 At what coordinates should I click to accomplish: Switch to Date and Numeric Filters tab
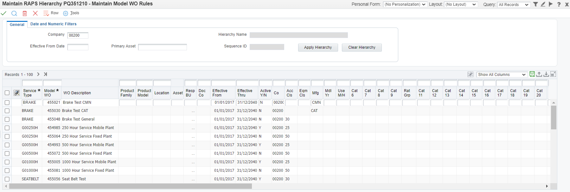pos(53,24)
